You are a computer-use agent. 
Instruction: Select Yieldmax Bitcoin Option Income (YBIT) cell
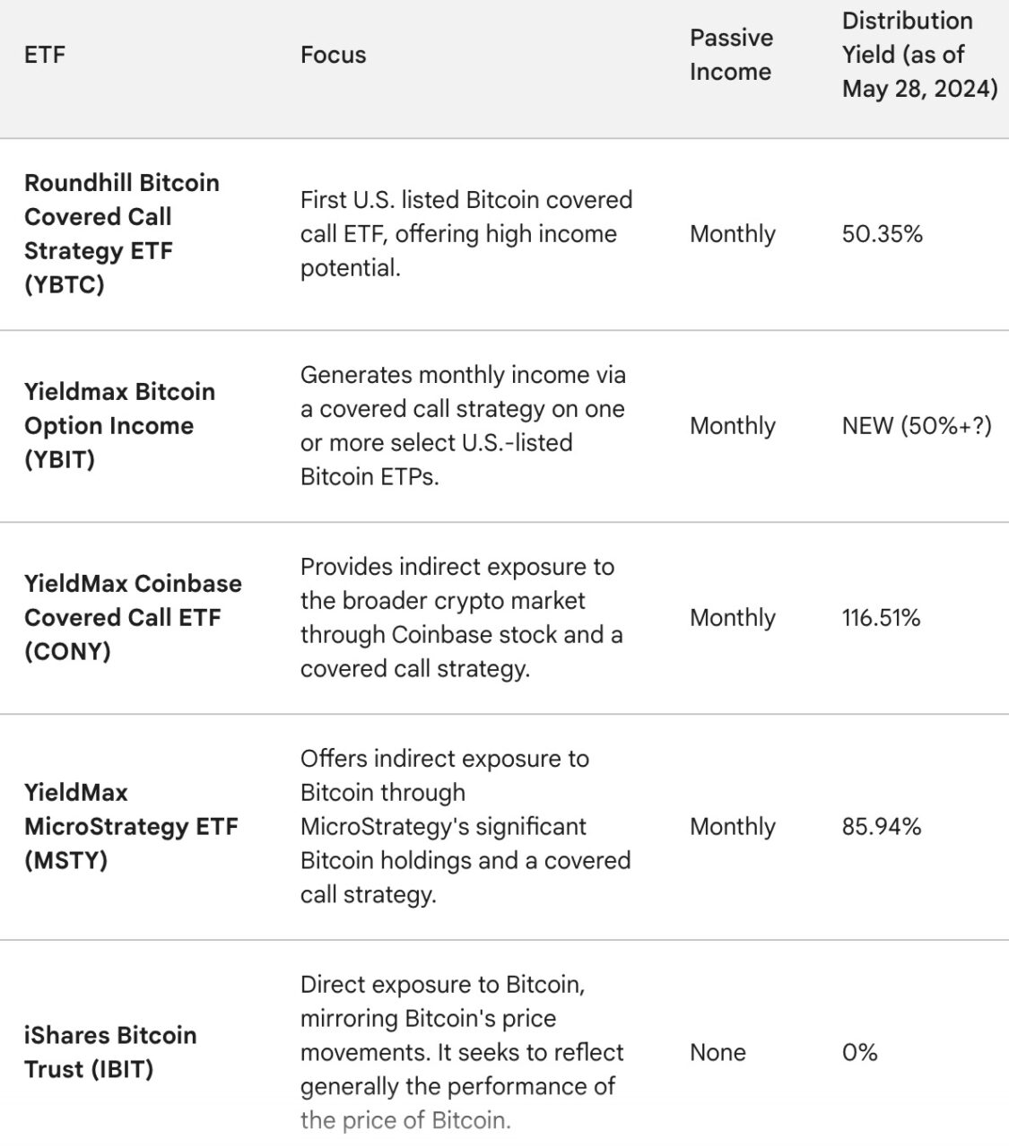click(119, 426)
